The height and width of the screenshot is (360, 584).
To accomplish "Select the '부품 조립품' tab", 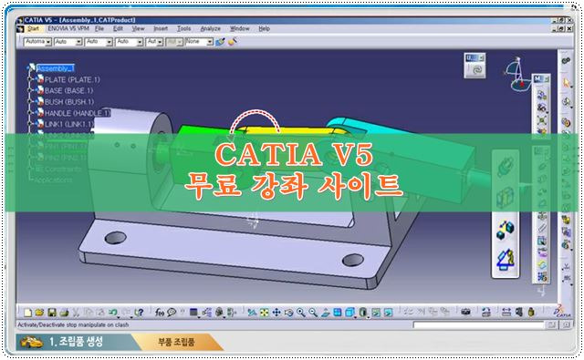I will point(176,342).
